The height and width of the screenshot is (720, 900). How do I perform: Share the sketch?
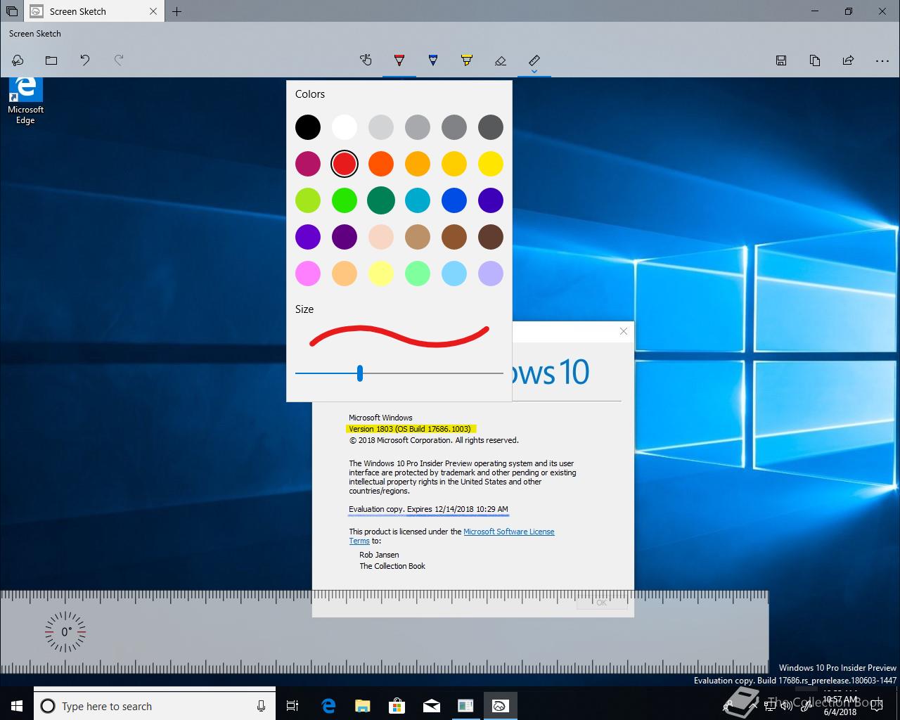tap(849, 60)
